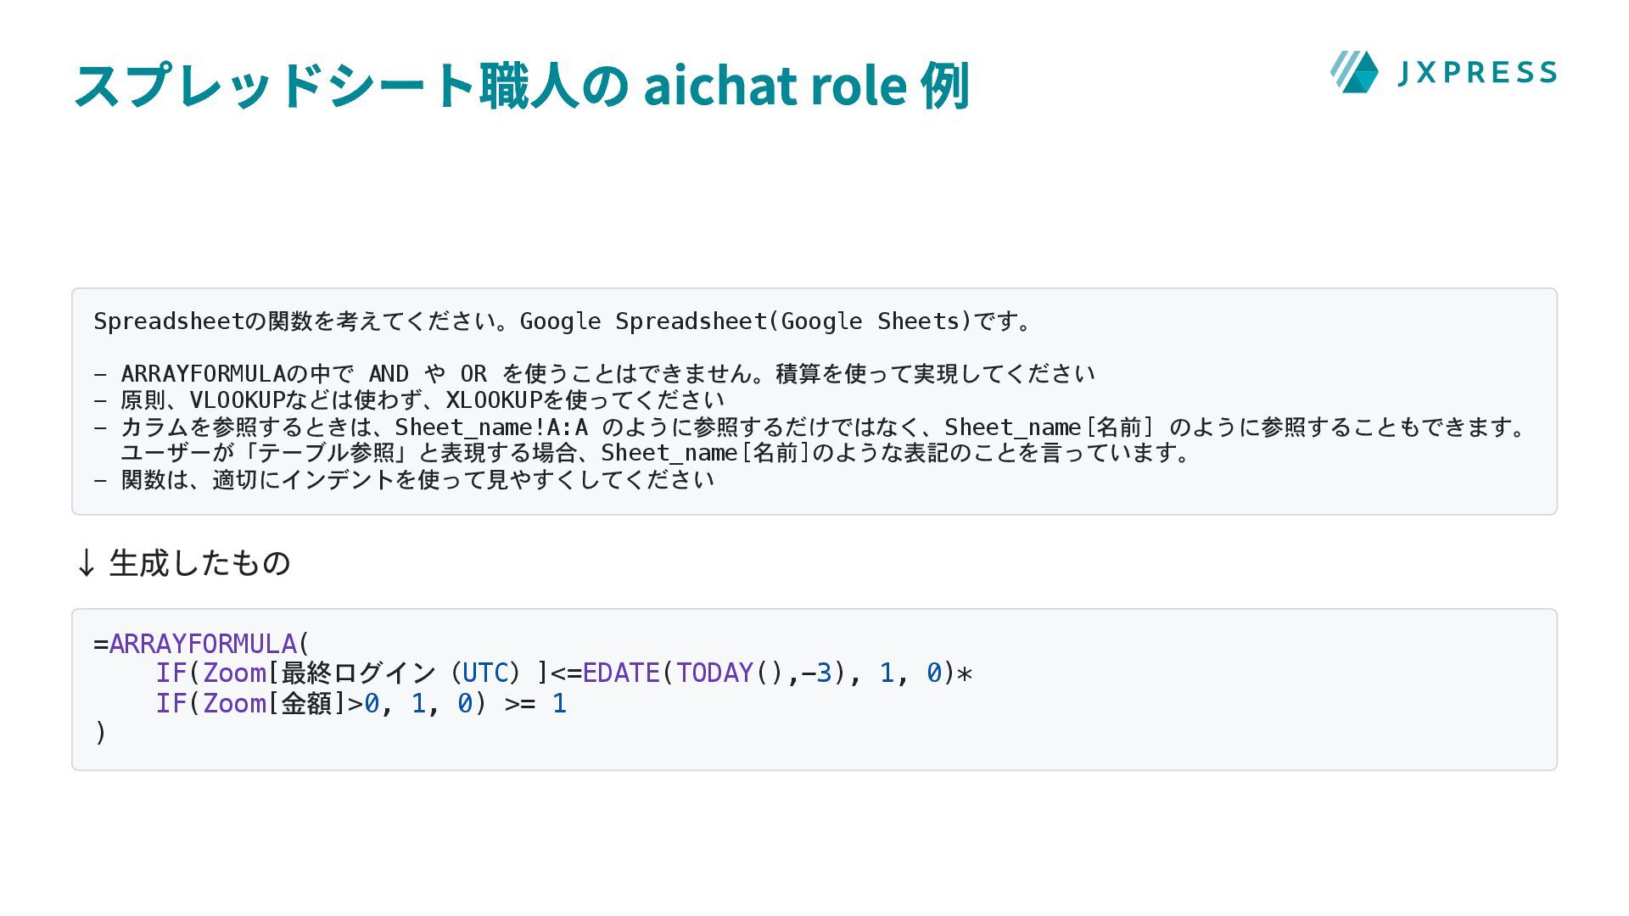This screenshot has height=916, width=1629.
Task: Click the slide title スプレッドシート職人の aichat role 例
Action: (x=522, y=85)
